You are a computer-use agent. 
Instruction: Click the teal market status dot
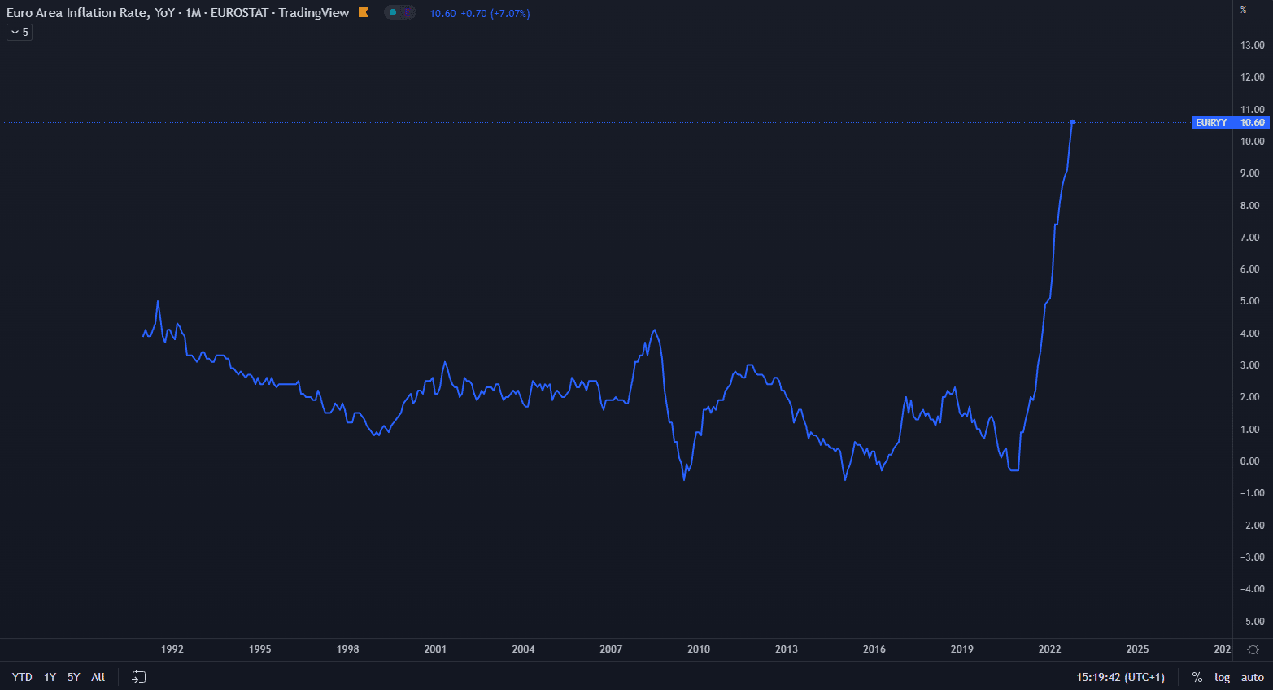393,12
